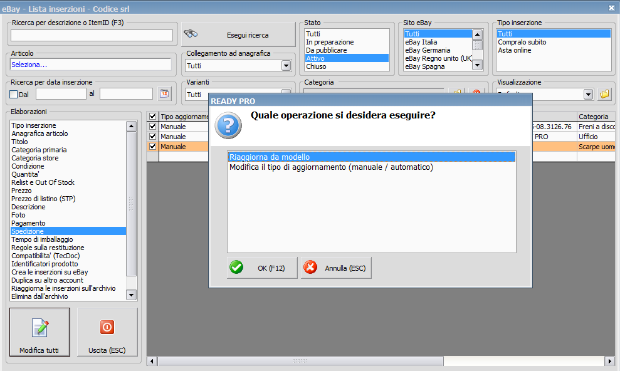This screenshot has height=371, width=620.
Task: Select Prezzo in Elaborazioni list
Action: coord(68,191)
